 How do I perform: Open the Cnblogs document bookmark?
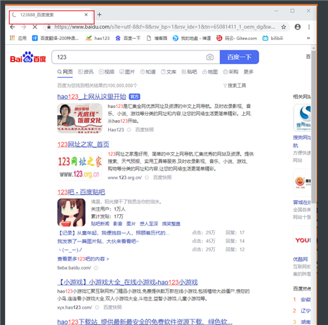[157, 38]
